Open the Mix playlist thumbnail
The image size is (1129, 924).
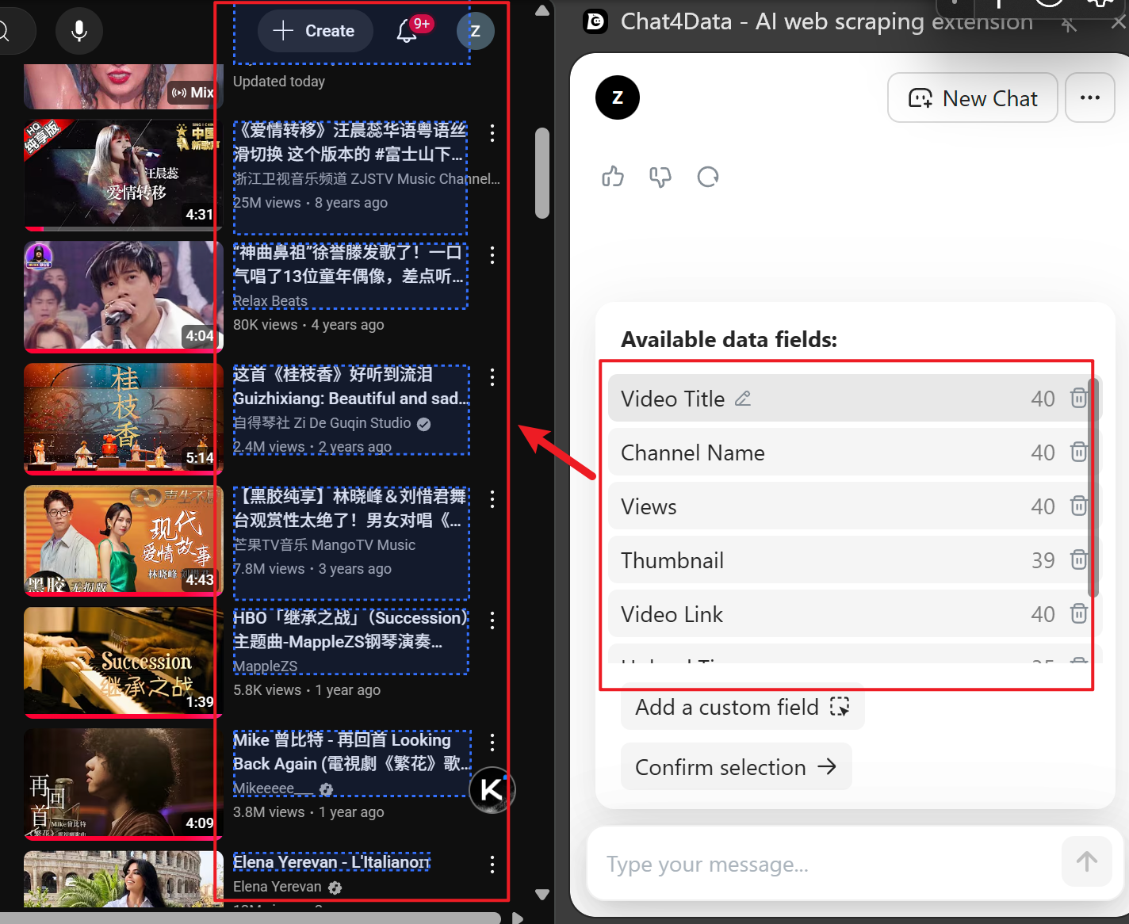point(123,86)
